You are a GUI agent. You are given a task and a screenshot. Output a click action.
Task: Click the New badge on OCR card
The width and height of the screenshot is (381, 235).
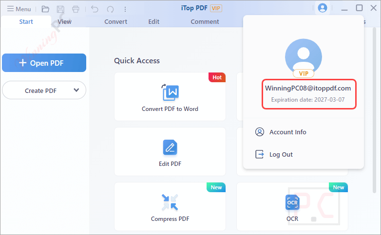[339, 187]
